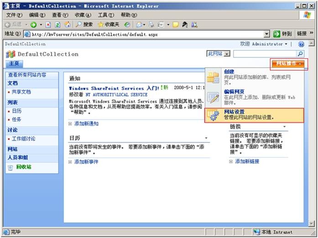
Task: Click the page icon in address bar
Action: 27,34
